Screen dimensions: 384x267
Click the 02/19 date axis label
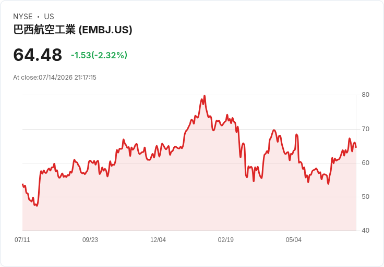tap(226, 240)
